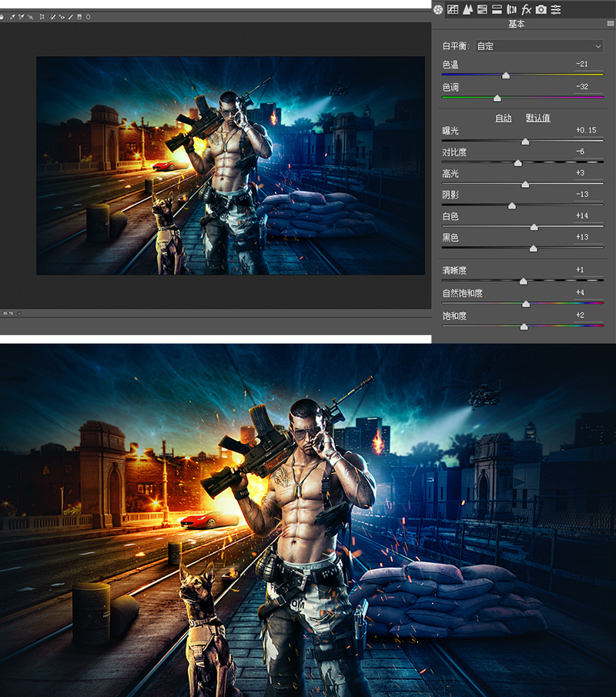Click the 高光 highlights slider handle
This screenshot has width=616, height=697.
(525, 185)
